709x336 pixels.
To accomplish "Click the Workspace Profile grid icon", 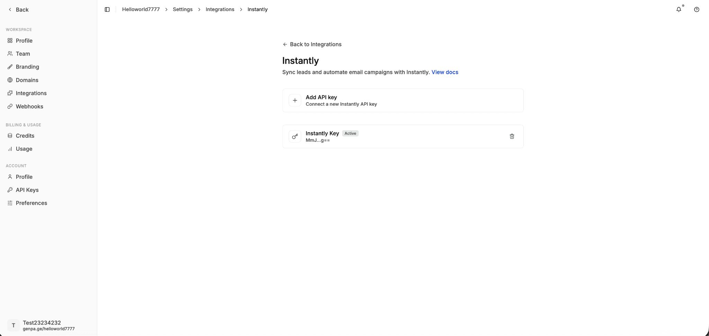I will coord(10,41).
